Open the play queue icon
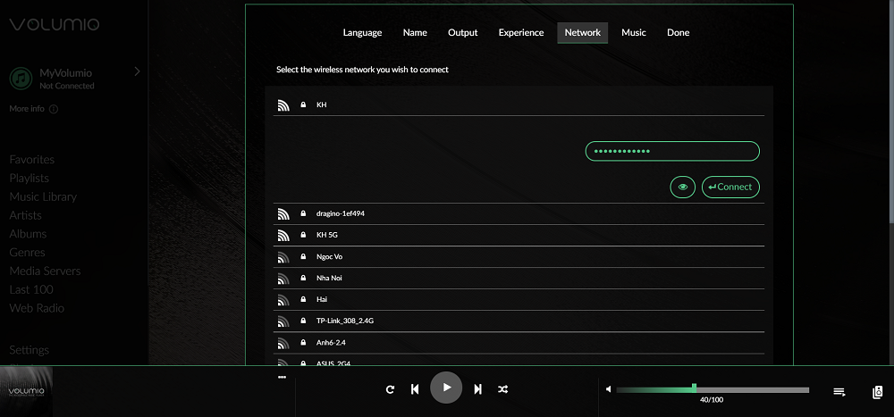Viewport: 894px width, 417px height. (x=839, y=391)
